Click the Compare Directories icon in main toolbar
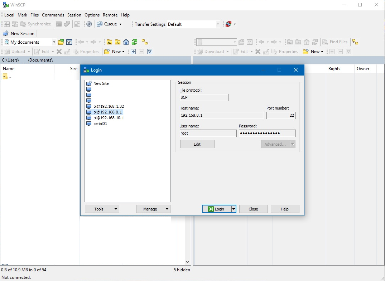 point(7,24)
